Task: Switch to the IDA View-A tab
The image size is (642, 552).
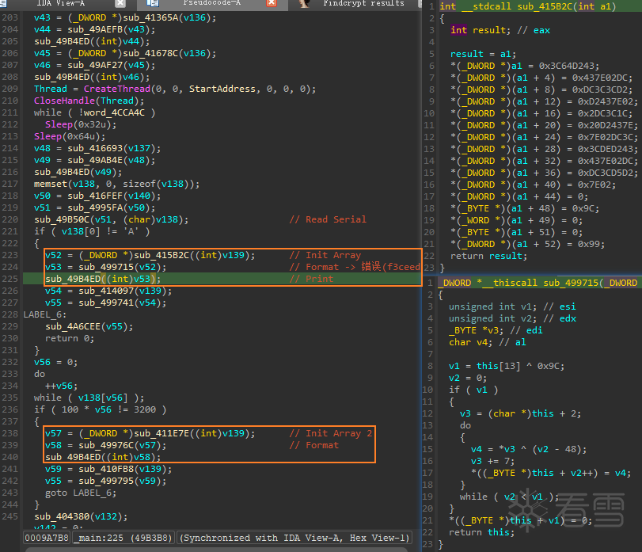Action: click(61, 3)
